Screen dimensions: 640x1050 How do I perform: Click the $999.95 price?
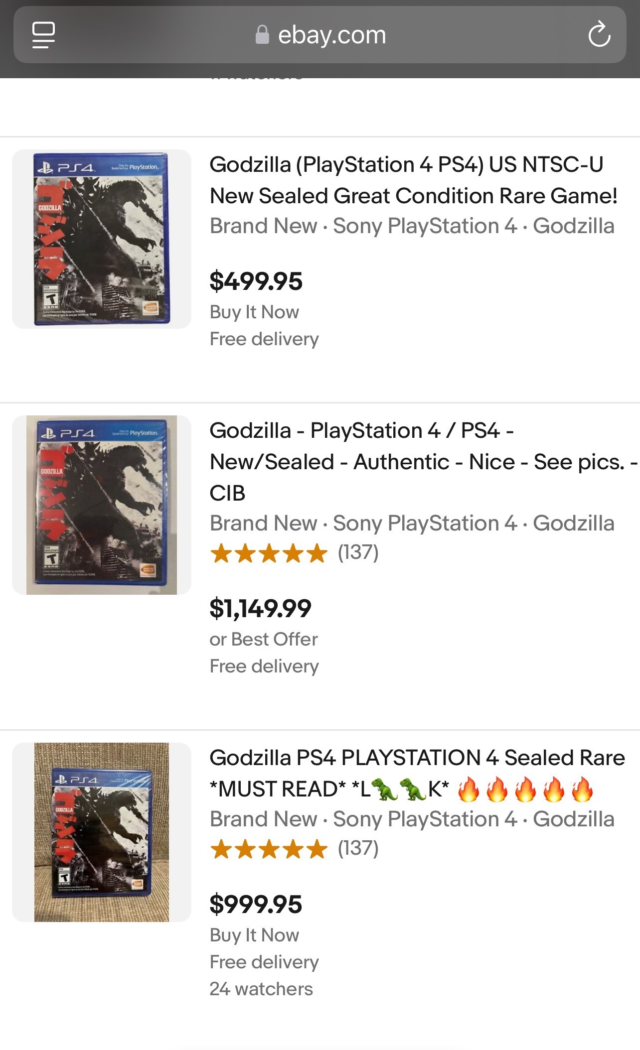(x=256, y=904)
